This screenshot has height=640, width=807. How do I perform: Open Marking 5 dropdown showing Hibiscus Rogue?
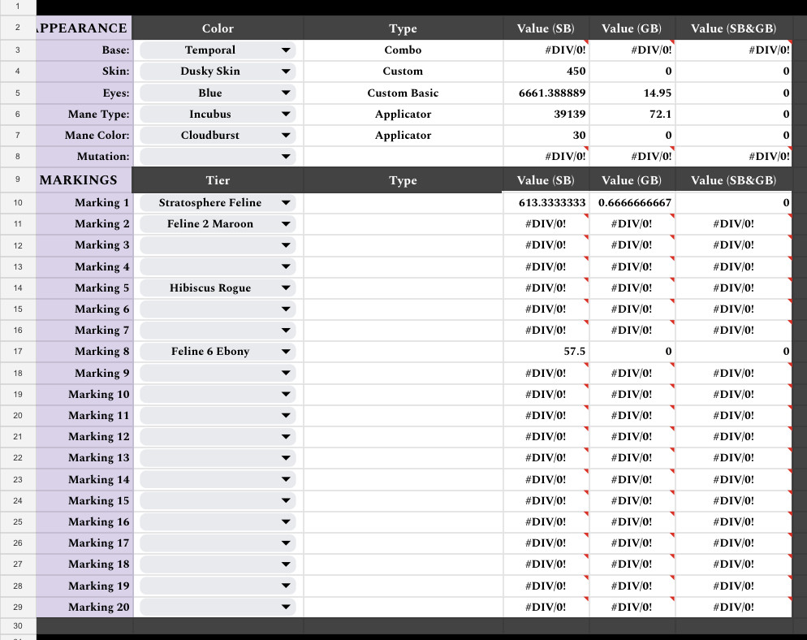(218, 288)
